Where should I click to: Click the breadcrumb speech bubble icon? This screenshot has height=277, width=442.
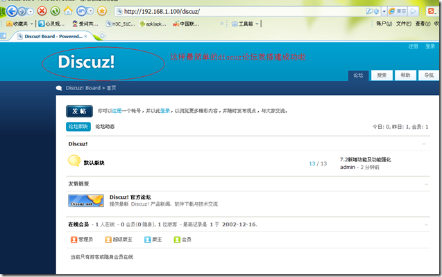[59, 88]
